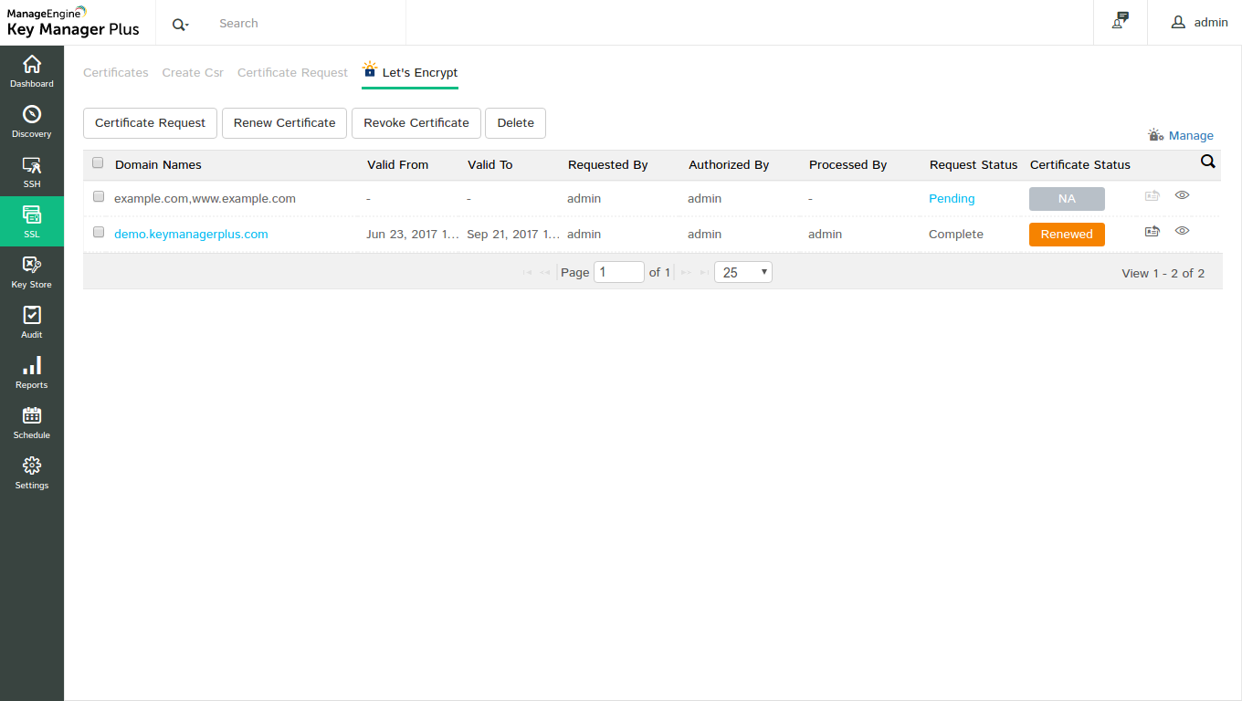View details eye icon for example.com row
Screen dimensions: 1242x701
[x=1182, y=195]
